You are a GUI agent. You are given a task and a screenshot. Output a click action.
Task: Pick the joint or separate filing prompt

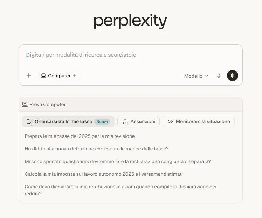tap(118, 161)
